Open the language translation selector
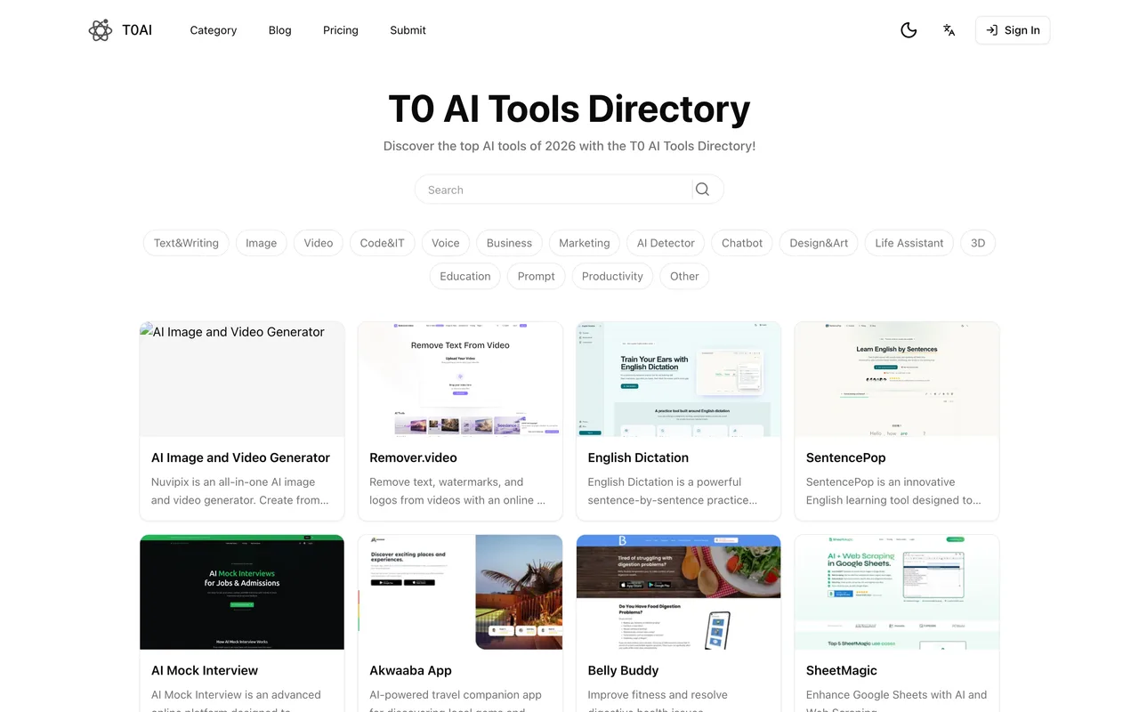The width and height of the screenshot is (1139, 712). pyautogui.click(x=949, y=30)
